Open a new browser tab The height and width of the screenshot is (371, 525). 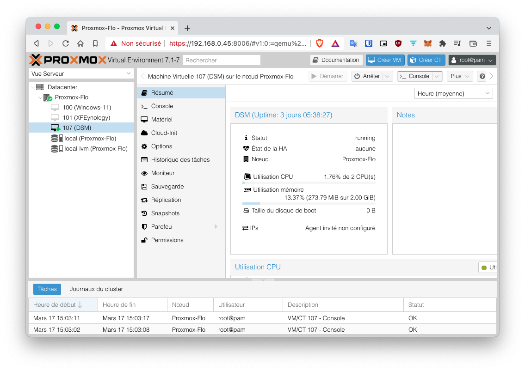click(x=187, y=28)
